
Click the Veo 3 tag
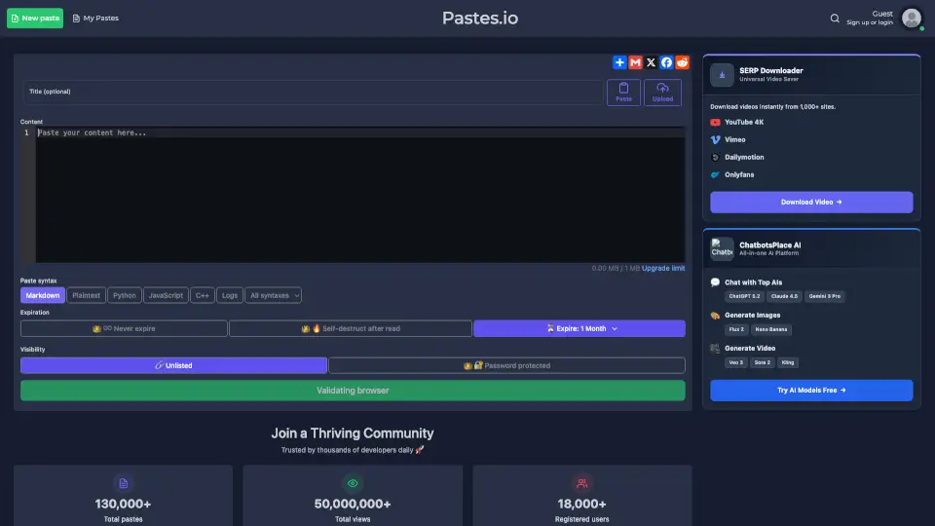(x=736, y=362)
